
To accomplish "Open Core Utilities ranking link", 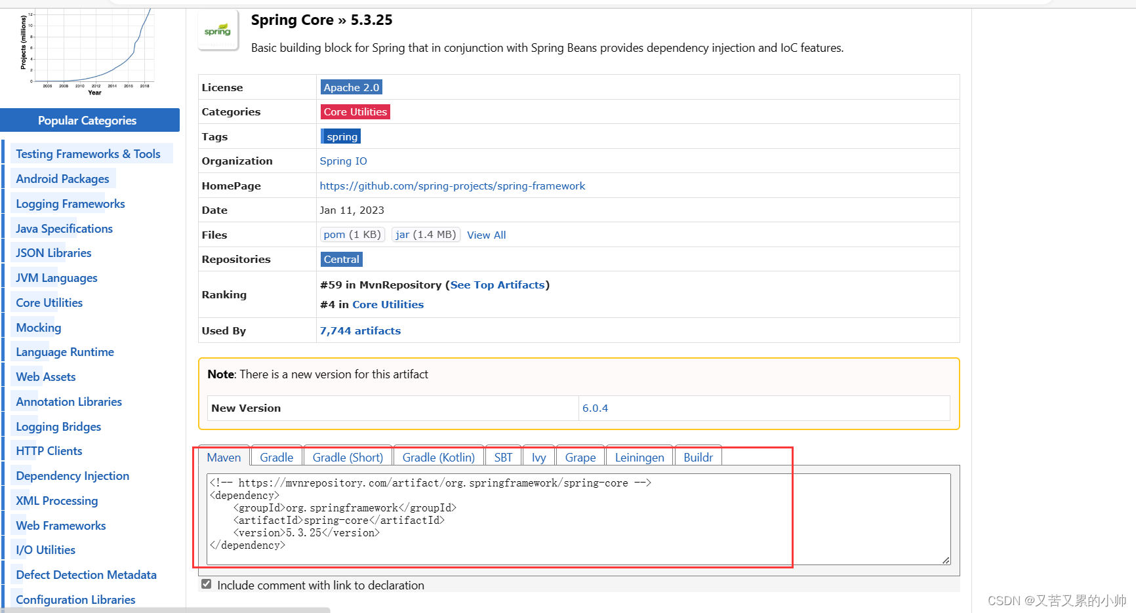I will [x=388, y=304].
